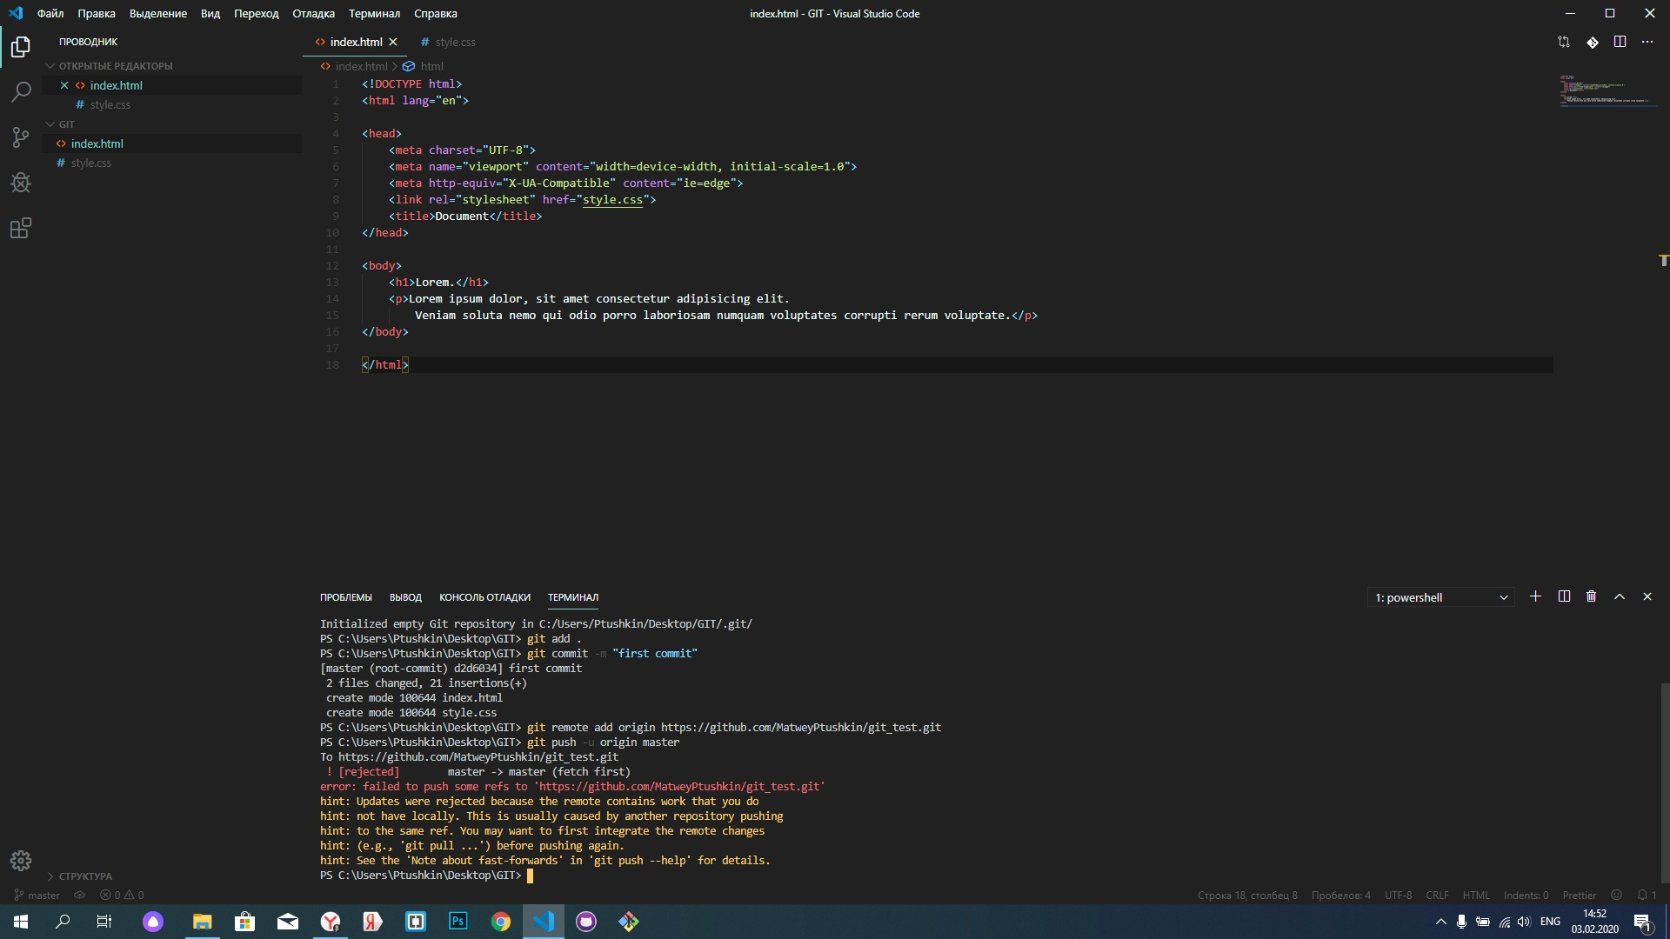Select style.css in Open Editors list
The width and height of the screenshot is (1670, 939).
pyautogui.click(x=172, y=104)
